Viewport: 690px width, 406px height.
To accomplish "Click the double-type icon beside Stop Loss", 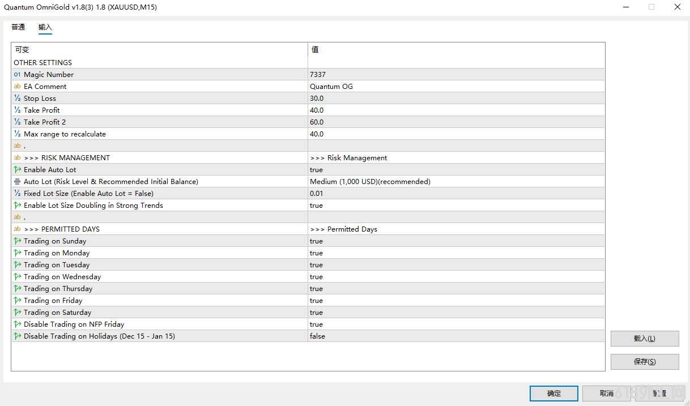I will (x=17, y=99).
